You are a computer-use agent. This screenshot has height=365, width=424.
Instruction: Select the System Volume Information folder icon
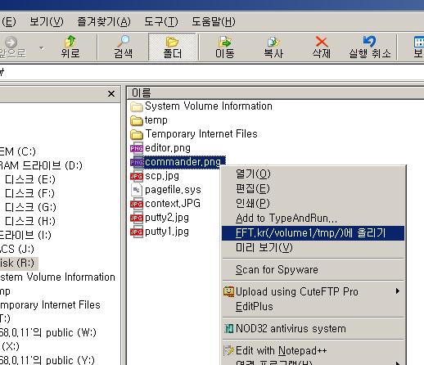point(137,106)
